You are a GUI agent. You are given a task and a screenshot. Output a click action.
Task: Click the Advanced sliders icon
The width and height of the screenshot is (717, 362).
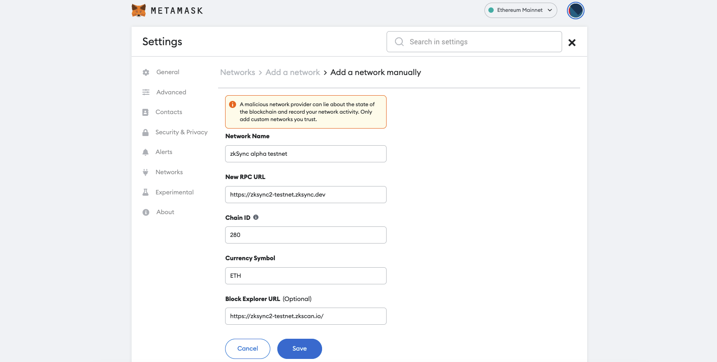click(x=146, y=92)
